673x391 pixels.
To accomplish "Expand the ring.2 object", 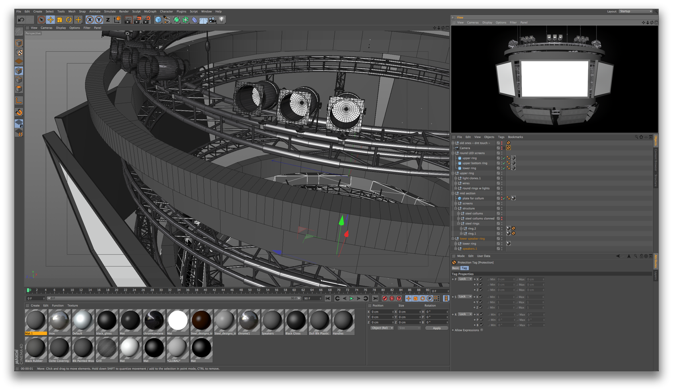I will (461, 228).
